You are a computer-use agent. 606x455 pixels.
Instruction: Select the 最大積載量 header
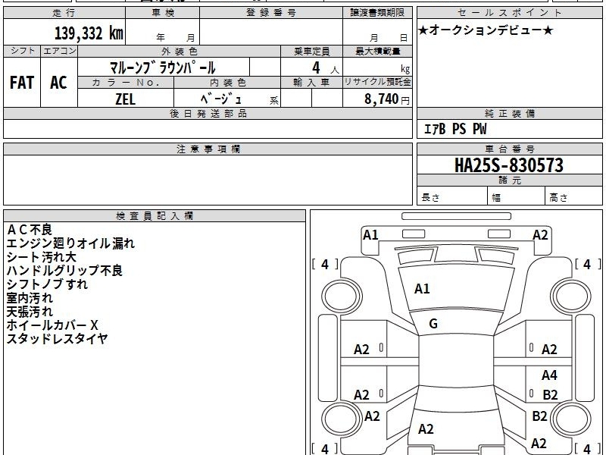(x=377, y=51)
